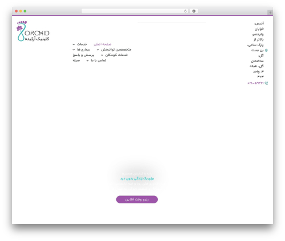
Task: Open the تماس با ما menu item
Action: [99, 60]
